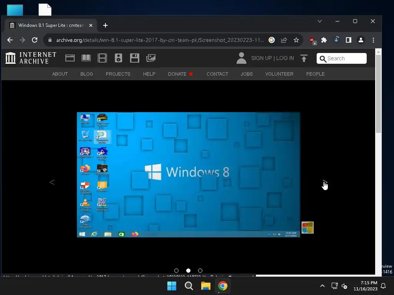Open the BLOG menu item
Viewport: 394px width, 295px height.
[87, 74]
